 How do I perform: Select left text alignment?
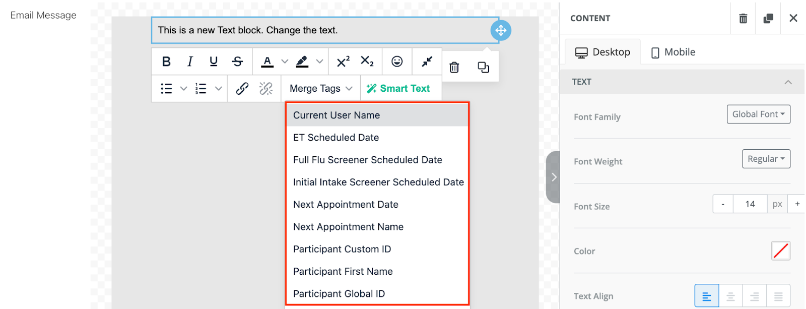[707, 296]
